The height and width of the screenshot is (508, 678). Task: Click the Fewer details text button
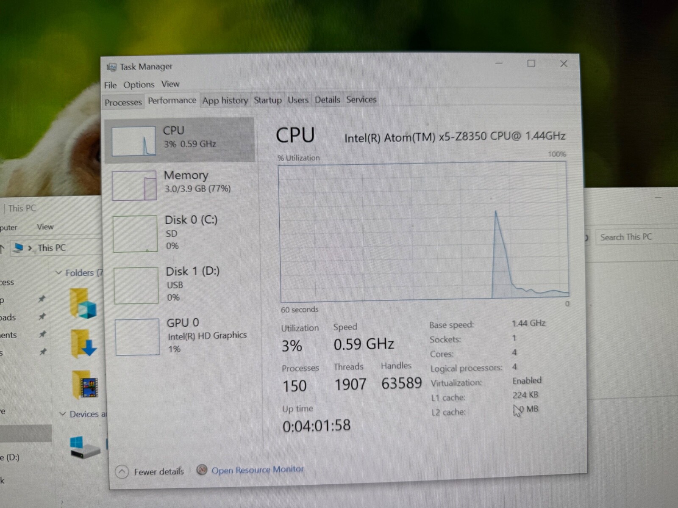[159, 472]
